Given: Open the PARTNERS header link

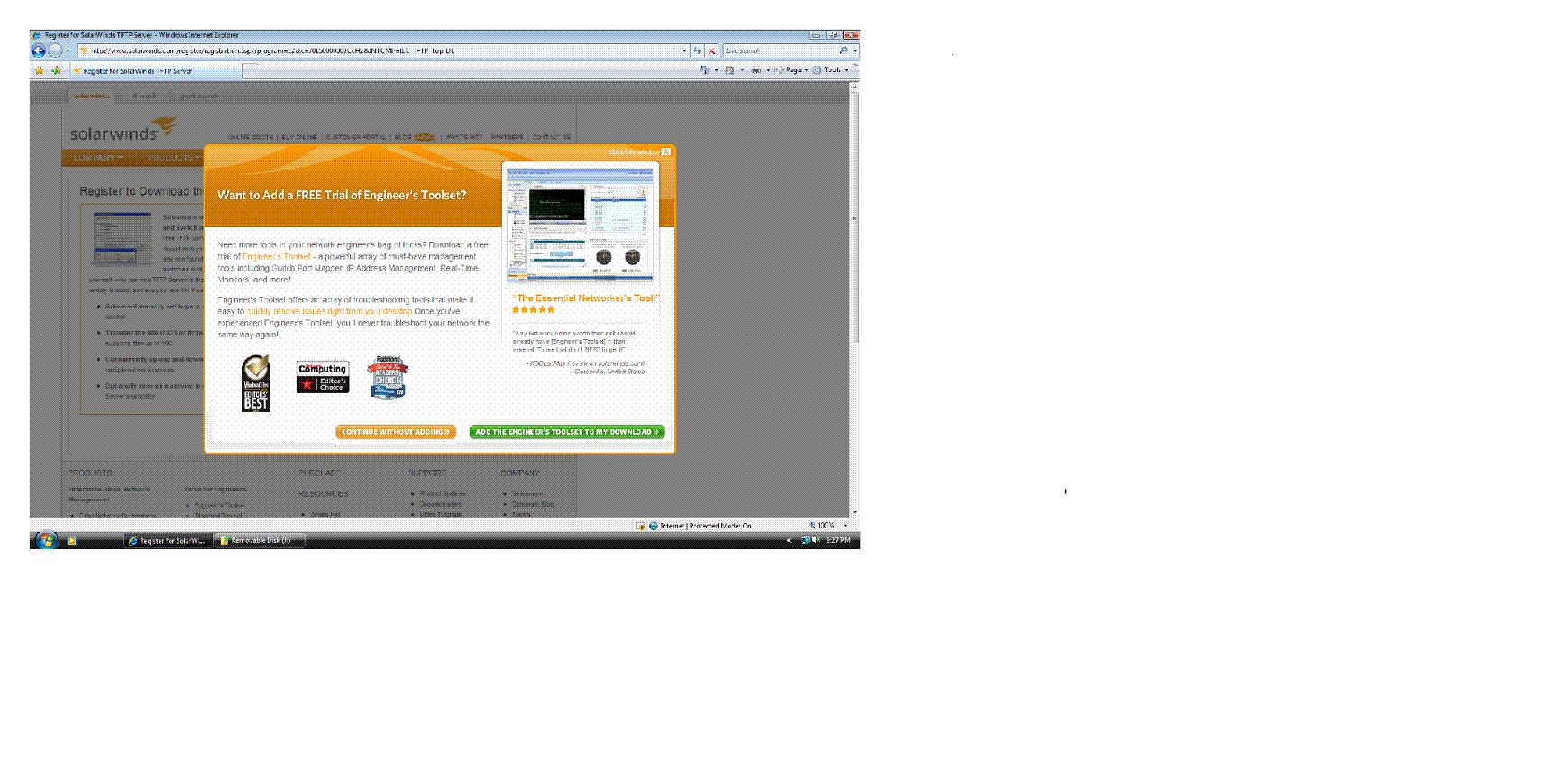Looking at the screenshot, I should (507, 137).
